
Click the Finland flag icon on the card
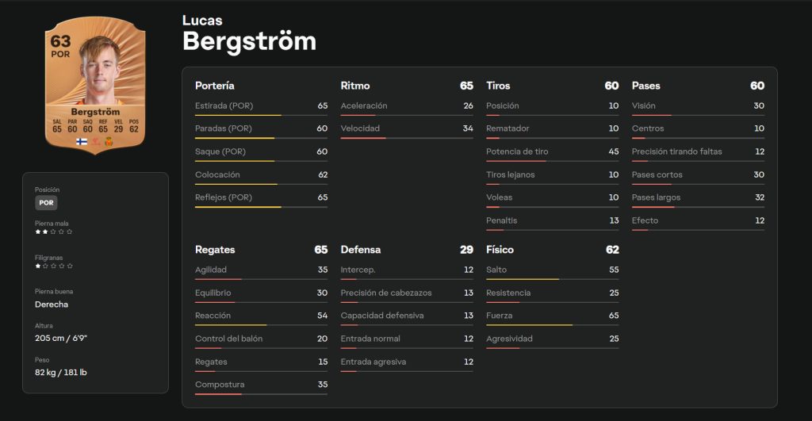[x=81, y=141]
